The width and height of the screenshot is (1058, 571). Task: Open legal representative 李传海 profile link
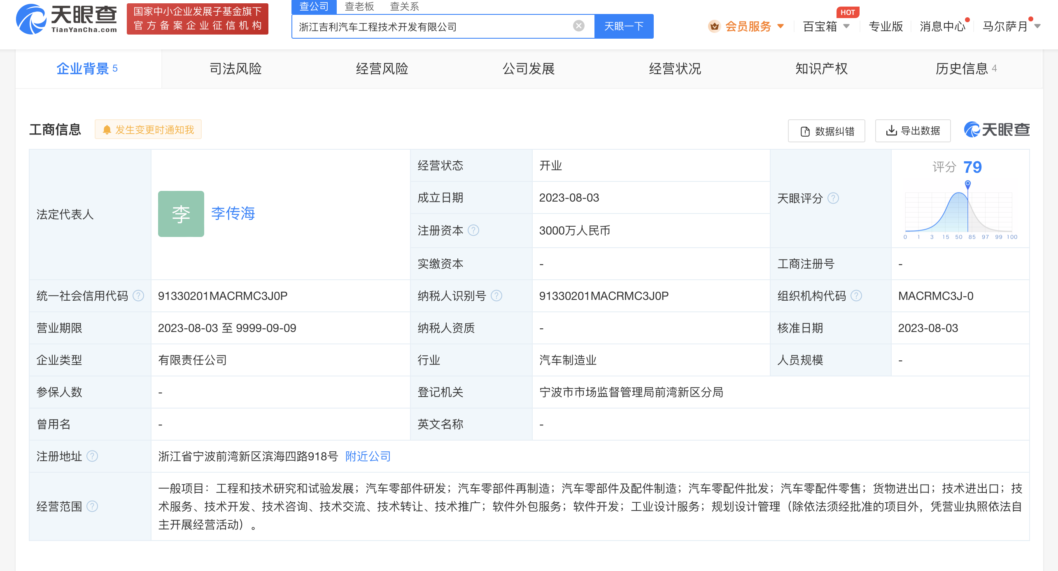point(233,214)
